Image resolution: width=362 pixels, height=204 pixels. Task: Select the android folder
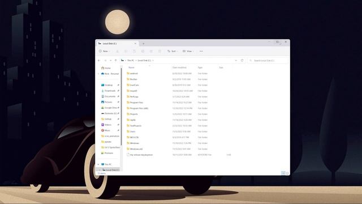(132, 73)
